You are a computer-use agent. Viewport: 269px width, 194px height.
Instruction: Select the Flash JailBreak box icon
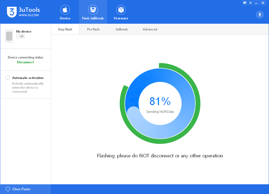pyautogui.click(x=93, y=10)
